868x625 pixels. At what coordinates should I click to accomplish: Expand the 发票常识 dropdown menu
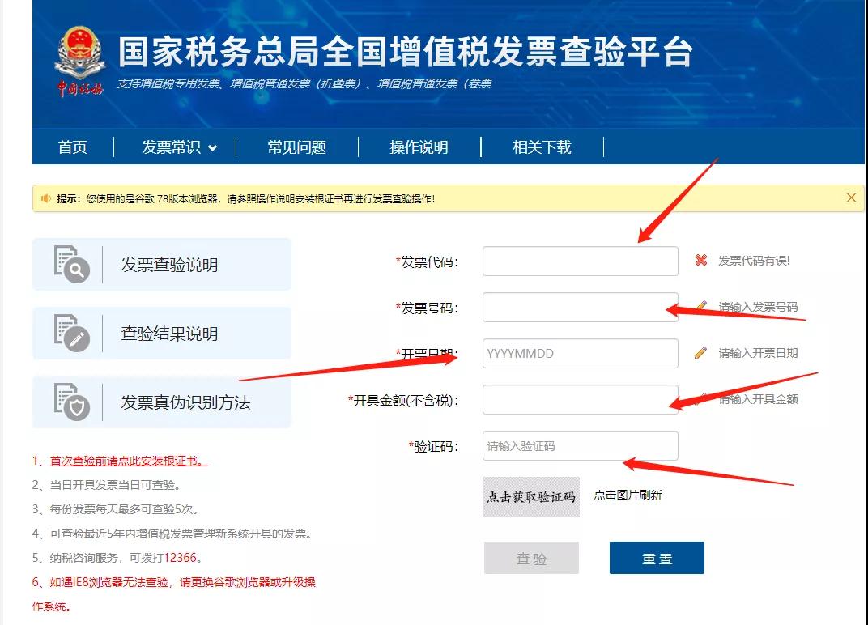point(179,147)
